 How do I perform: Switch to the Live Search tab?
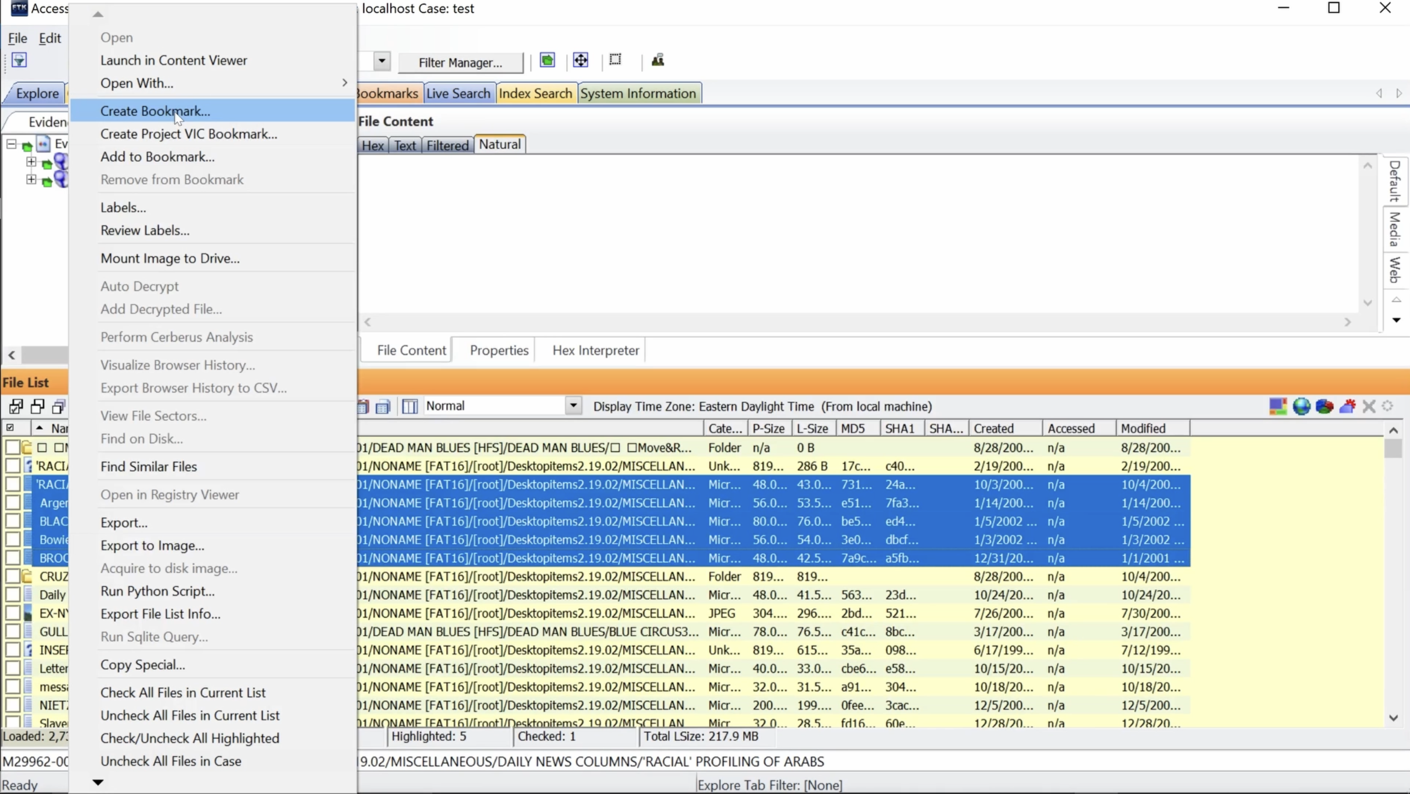[x=458, y=93]
